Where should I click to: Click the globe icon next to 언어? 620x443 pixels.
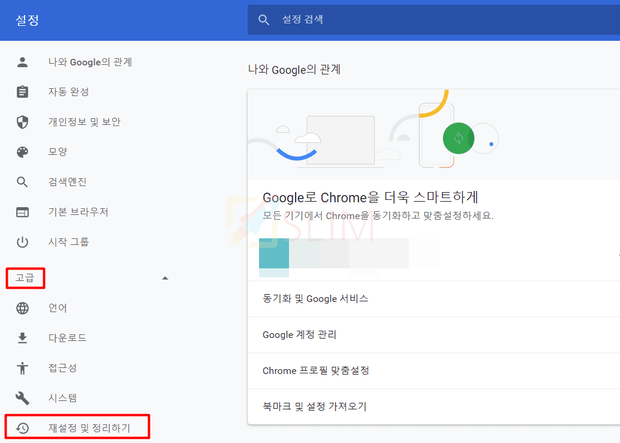tap(23, 308)
